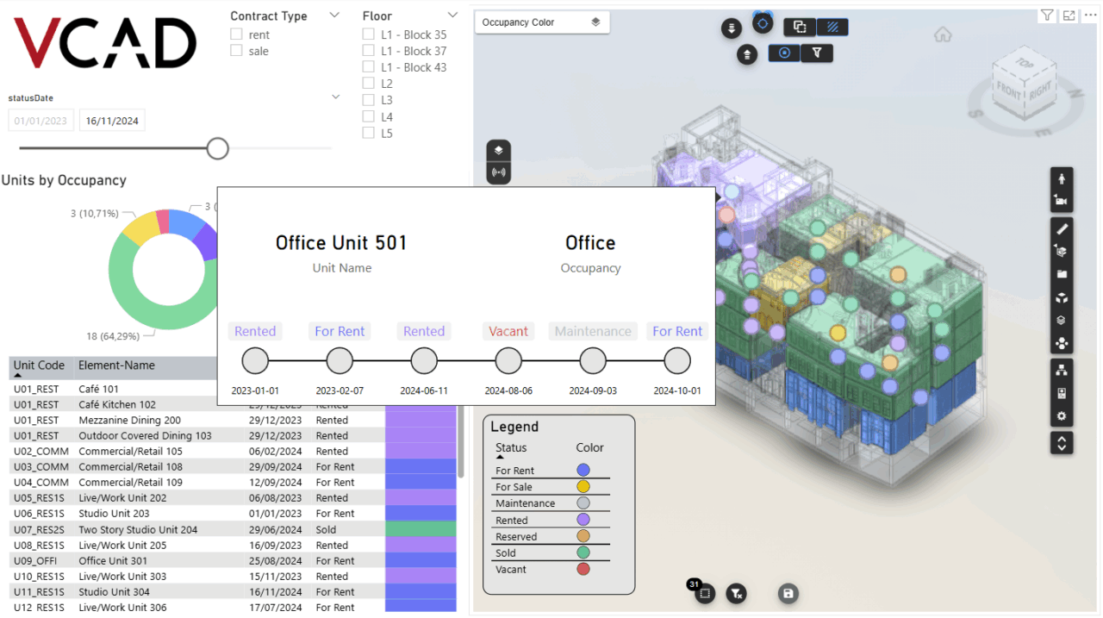This screenshot has height=618, width=1103.
Task: Tick the L1 - Block 37 floor checkbox
Action: (369, 51)
